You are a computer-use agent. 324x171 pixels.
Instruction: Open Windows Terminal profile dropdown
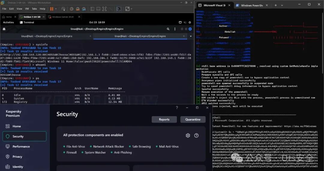[x=282, y=5]
